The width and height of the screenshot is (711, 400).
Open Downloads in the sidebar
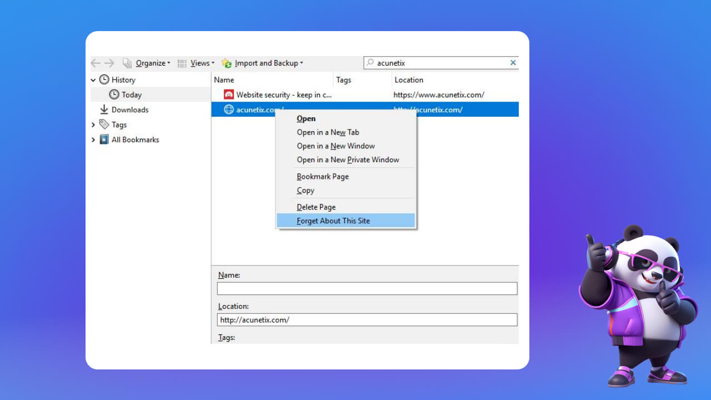pos(129,110)
